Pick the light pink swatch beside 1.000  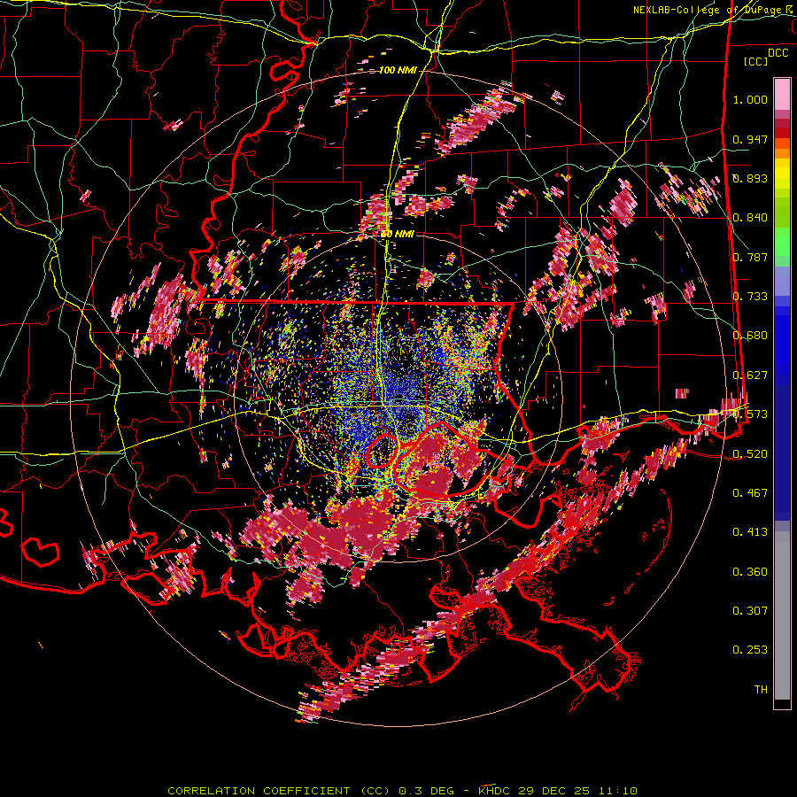pyautogui.click(x=782, y=95)
